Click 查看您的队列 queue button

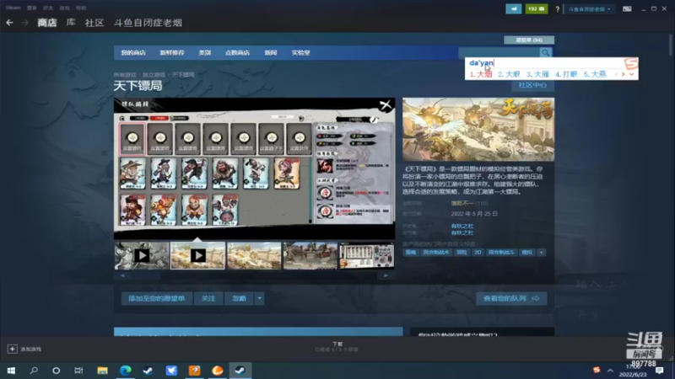(511, 298)
